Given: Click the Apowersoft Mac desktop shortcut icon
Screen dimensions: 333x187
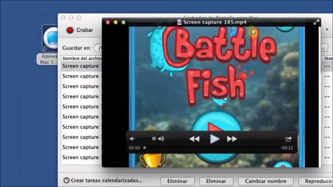Looking at the screenshot, I should 50,38.
